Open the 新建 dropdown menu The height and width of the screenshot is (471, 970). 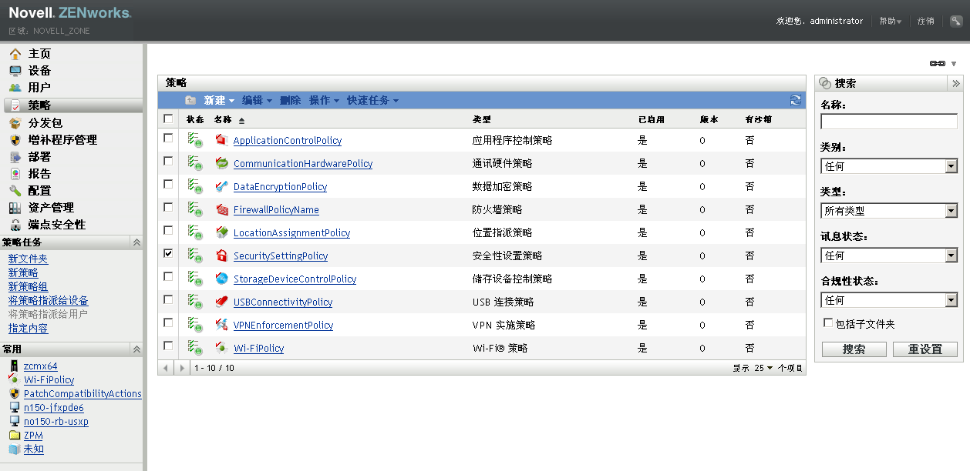219,100
